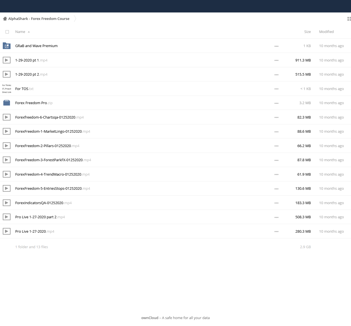The width and height of the screenshot is (351, 326).
Task: Open more actions for For TOS.txt
Action: tap(276, 89)
